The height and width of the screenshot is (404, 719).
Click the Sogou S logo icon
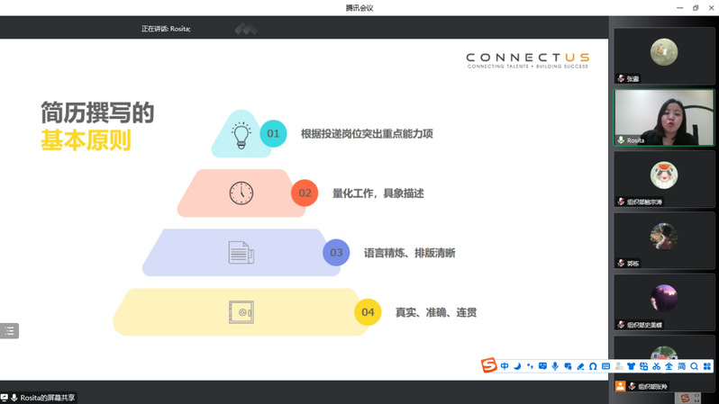[488, 365]
